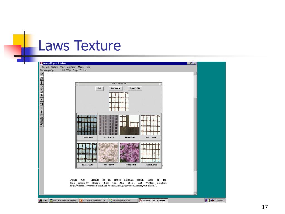The height and width of the screenshot is (214, 285).
Task: Click the Open file icon in GSview toolbar
Action: [42, 74]
